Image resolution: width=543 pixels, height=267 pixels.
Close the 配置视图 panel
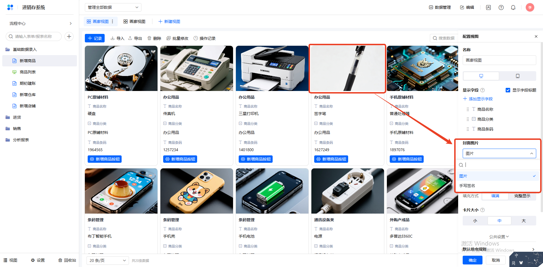click(536, 36)
